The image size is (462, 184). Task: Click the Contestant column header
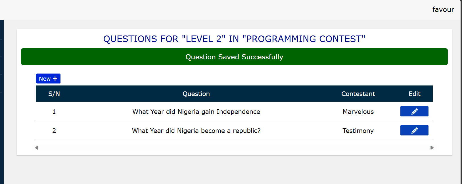pos(358,94)
